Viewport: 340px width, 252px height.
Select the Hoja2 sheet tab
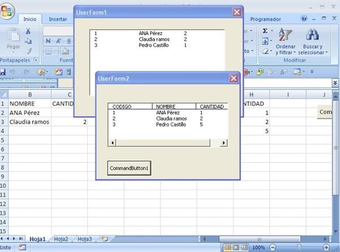pyautogui.click(x=61, y=239)
